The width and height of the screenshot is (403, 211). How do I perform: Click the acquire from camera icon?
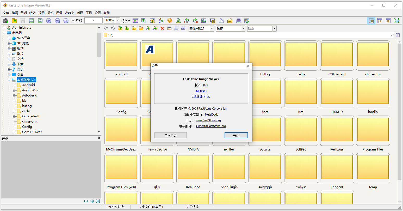pos(6,21)
